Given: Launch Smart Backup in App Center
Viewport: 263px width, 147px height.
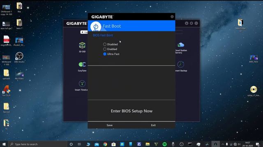Looking at the screenshot, I should coord(181,67).
